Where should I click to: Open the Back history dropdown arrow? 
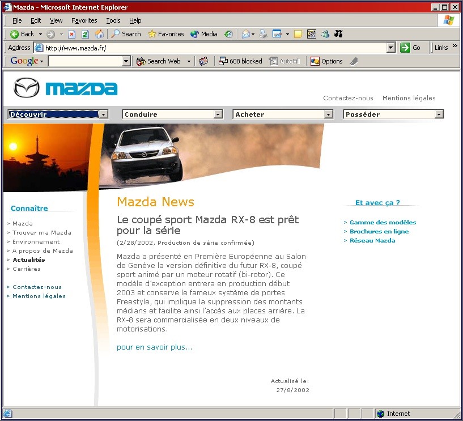40,34
